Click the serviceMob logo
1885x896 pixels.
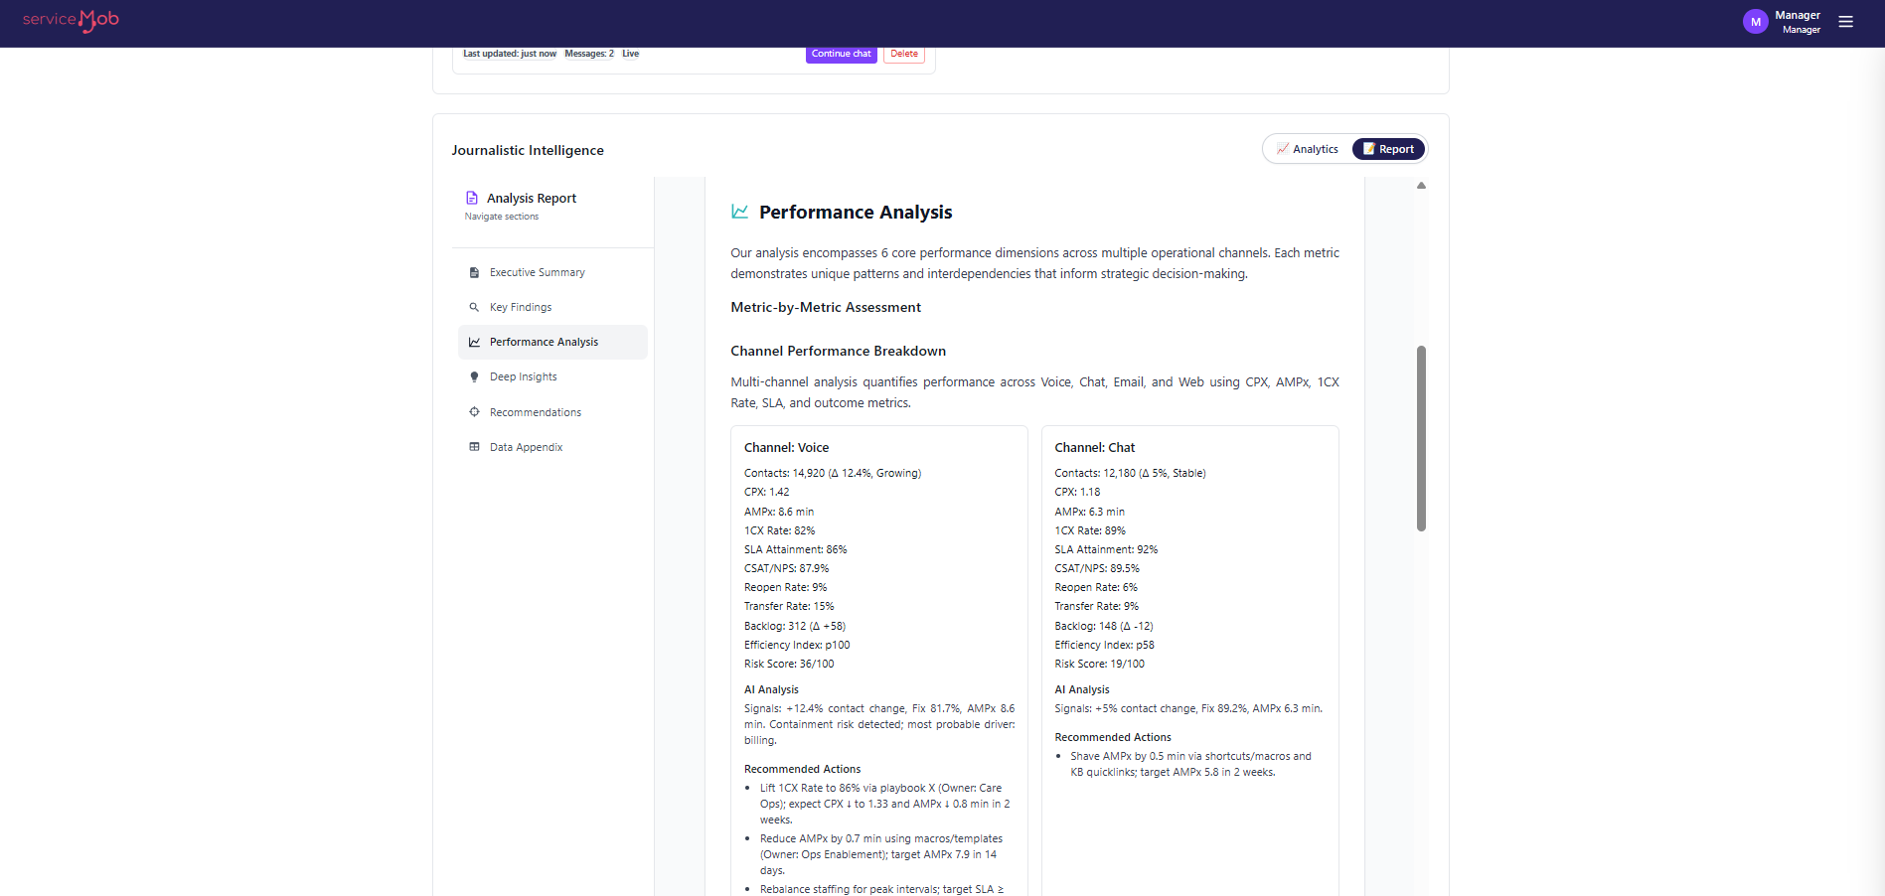[x=70, y=20]
